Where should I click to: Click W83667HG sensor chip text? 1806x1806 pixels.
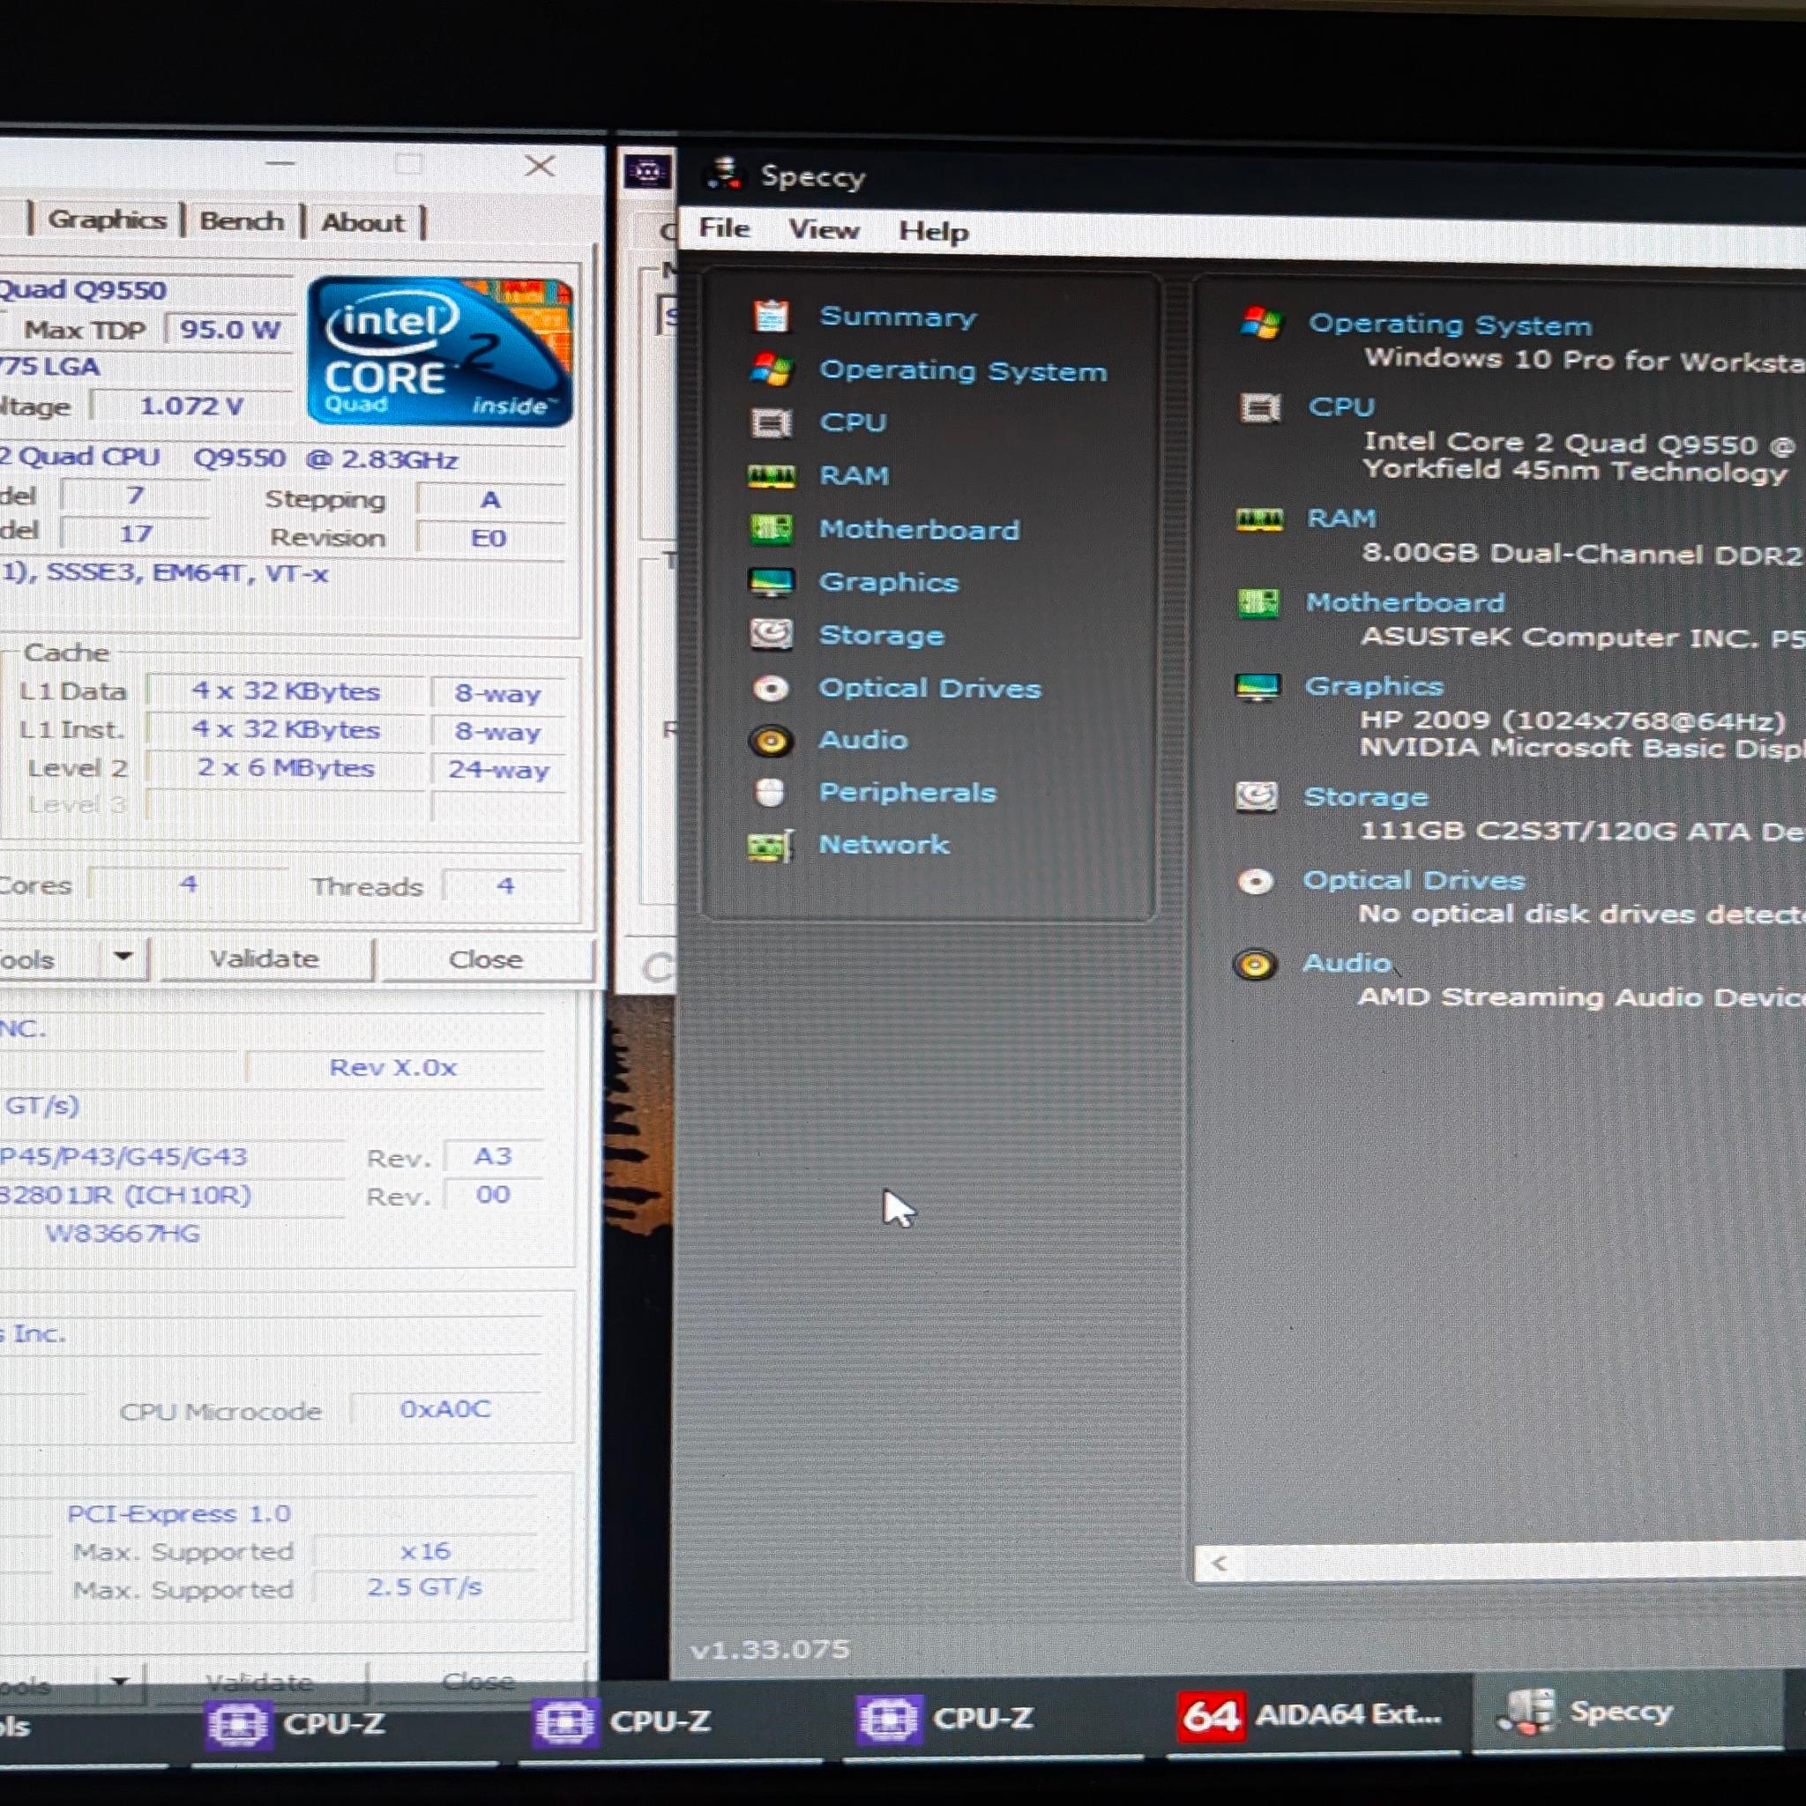[123, 1234]
